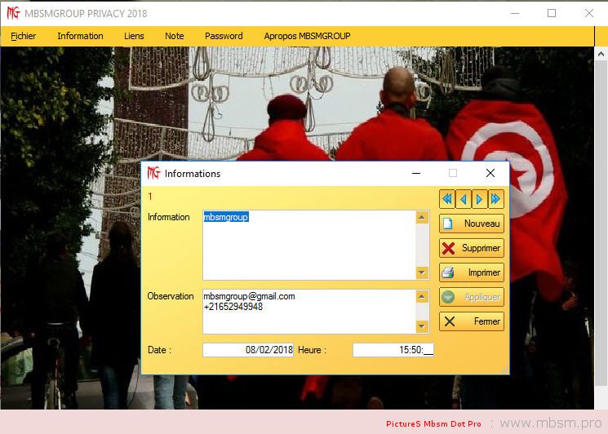The width and height of the screenshot is (608, 434).
Task: Click the Date input field
Action: [248, 350]
